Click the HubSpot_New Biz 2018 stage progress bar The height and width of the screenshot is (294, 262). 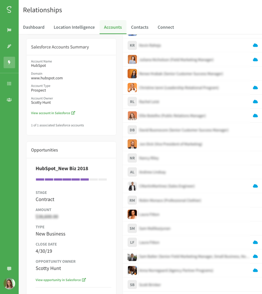[71, 179]
